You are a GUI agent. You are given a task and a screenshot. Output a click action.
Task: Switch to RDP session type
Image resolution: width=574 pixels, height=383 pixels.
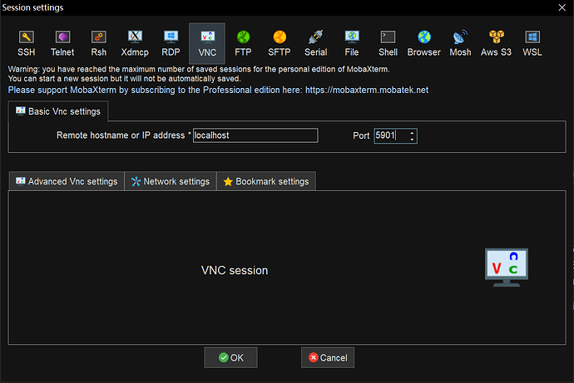[171, 43]
